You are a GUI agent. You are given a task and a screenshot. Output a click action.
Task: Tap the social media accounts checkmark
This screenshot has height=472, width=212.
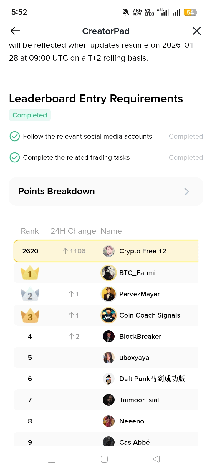coord(15,136)
